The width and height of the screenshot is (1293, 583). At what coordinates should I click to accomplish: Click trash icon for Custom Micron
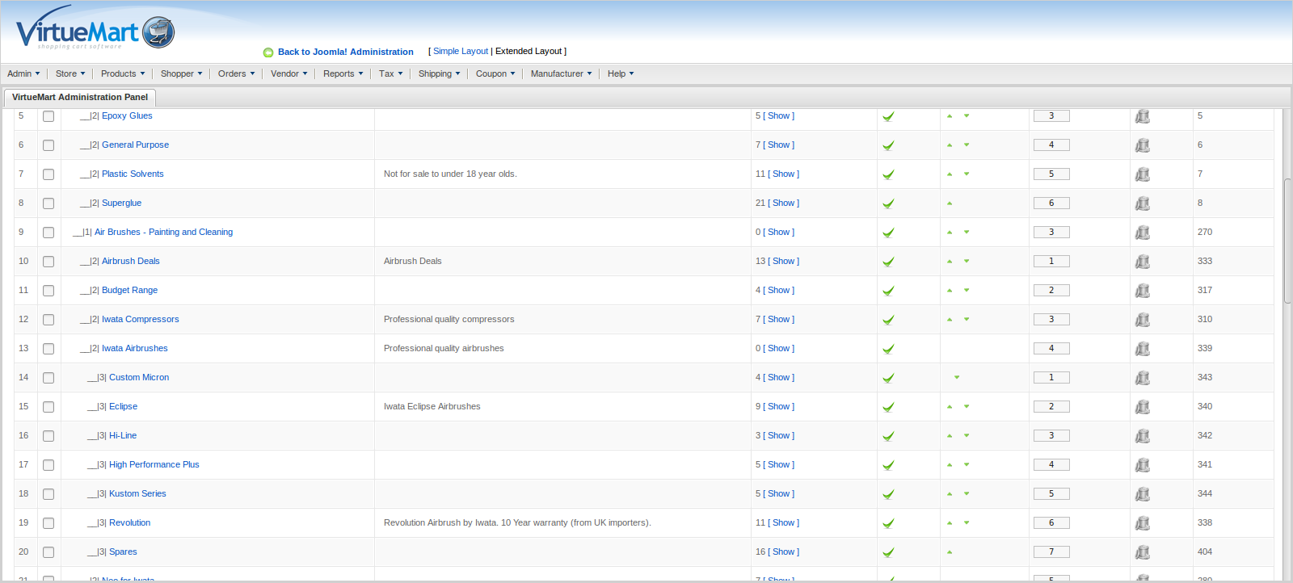[x=1143, y=378]
